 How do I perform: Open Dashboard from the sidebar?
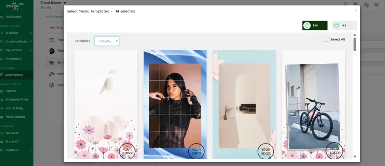(13, 16)
